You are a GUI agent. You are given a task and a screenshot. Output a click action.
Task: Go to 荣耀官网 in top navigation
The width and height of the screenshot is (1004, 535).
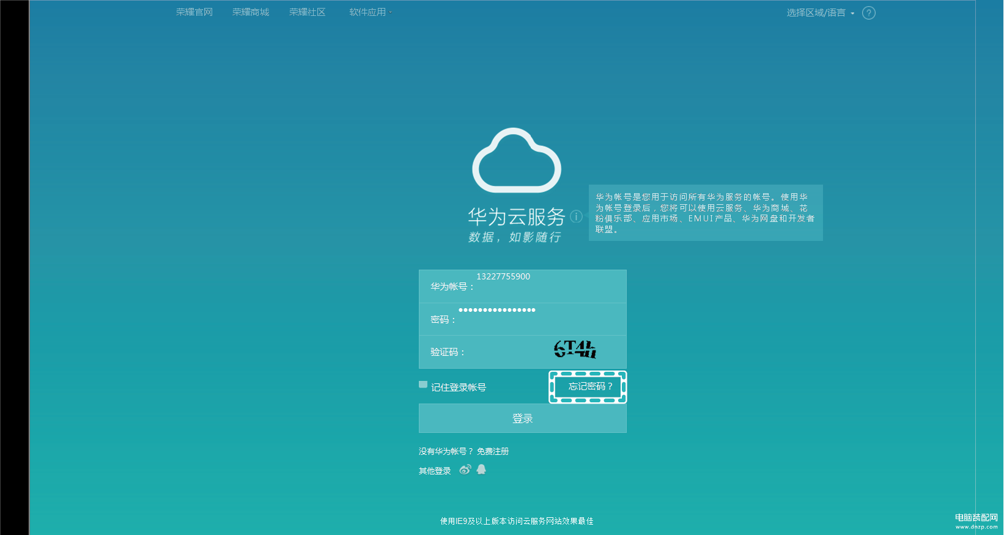click(194, 12)
